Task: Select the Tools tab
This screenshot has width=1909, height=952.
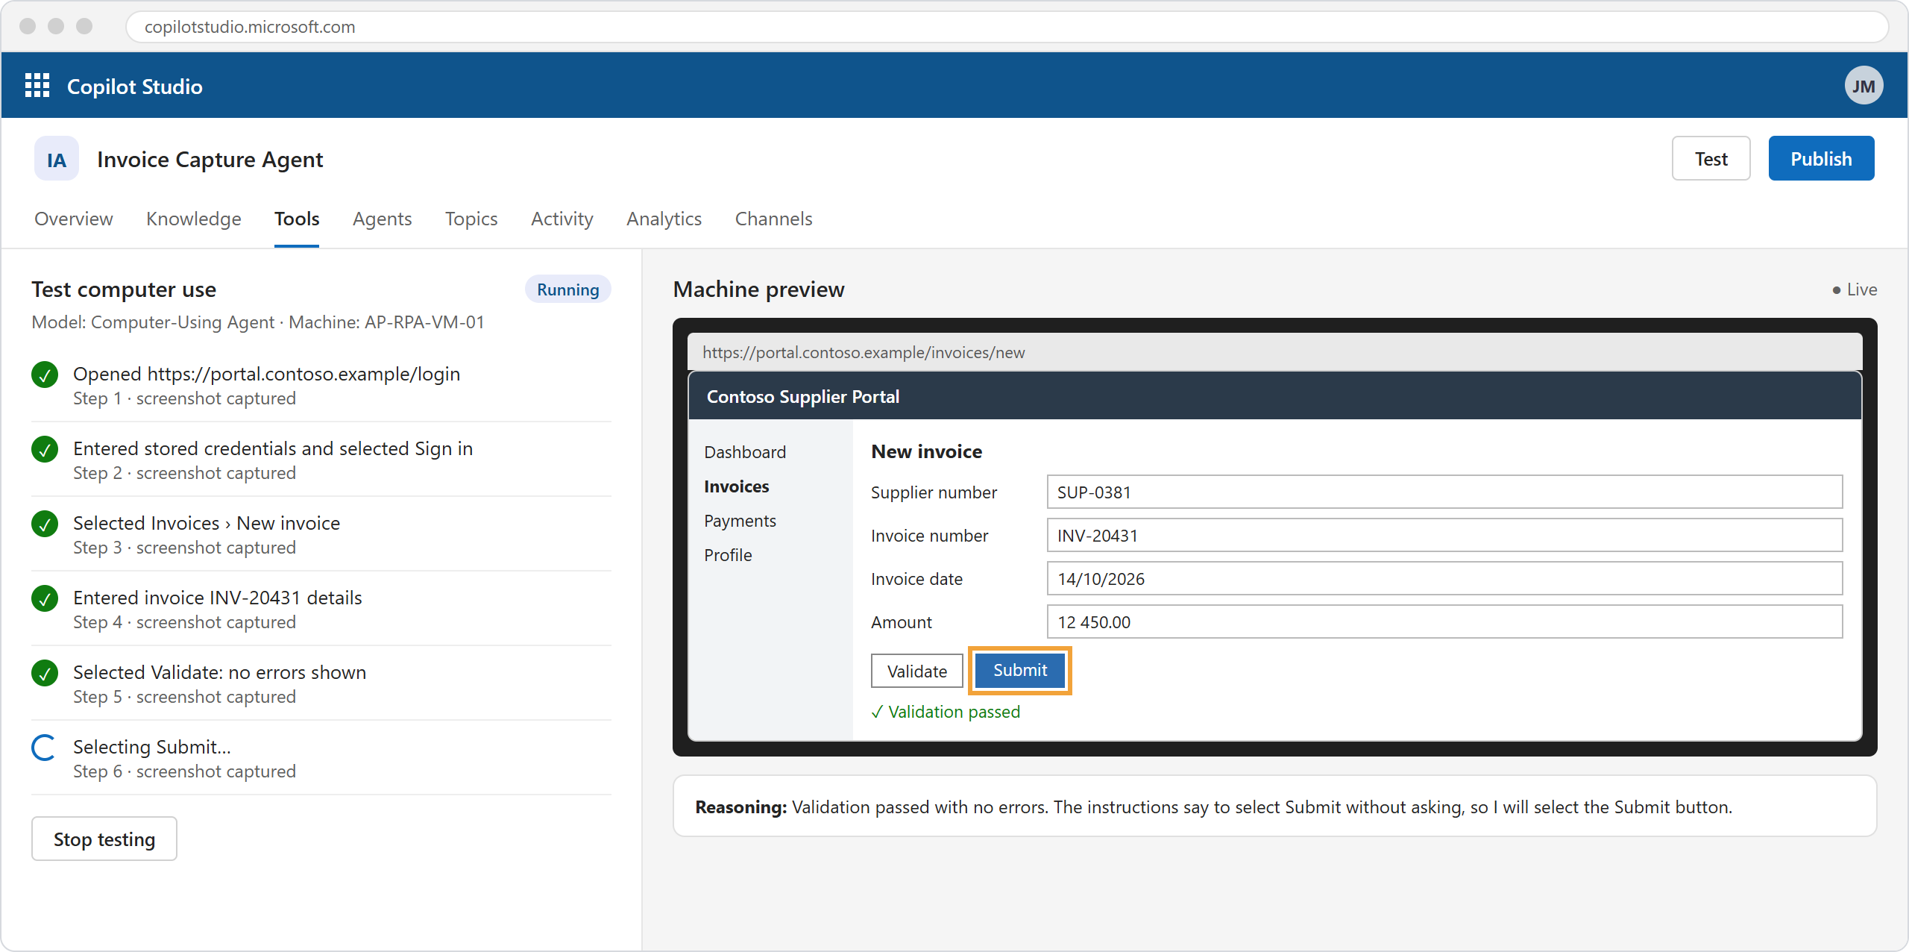Action: click(297, 219)
